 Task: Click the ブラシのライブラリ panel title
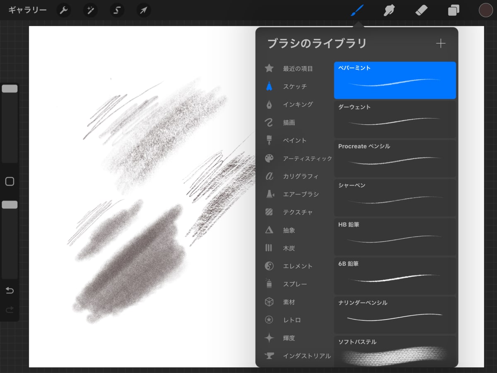(317, 44)
